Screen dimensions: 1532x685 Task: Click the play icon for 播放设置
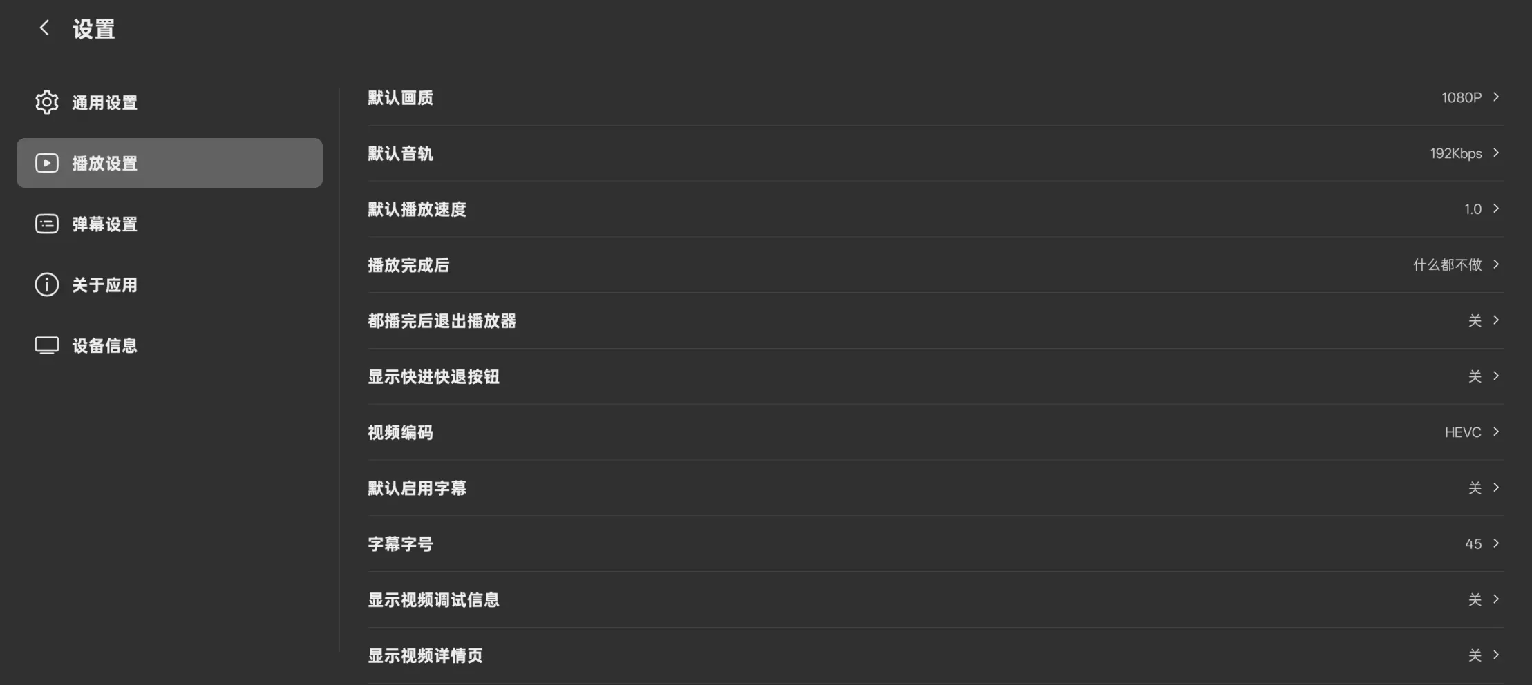click(x=47, y=163)
